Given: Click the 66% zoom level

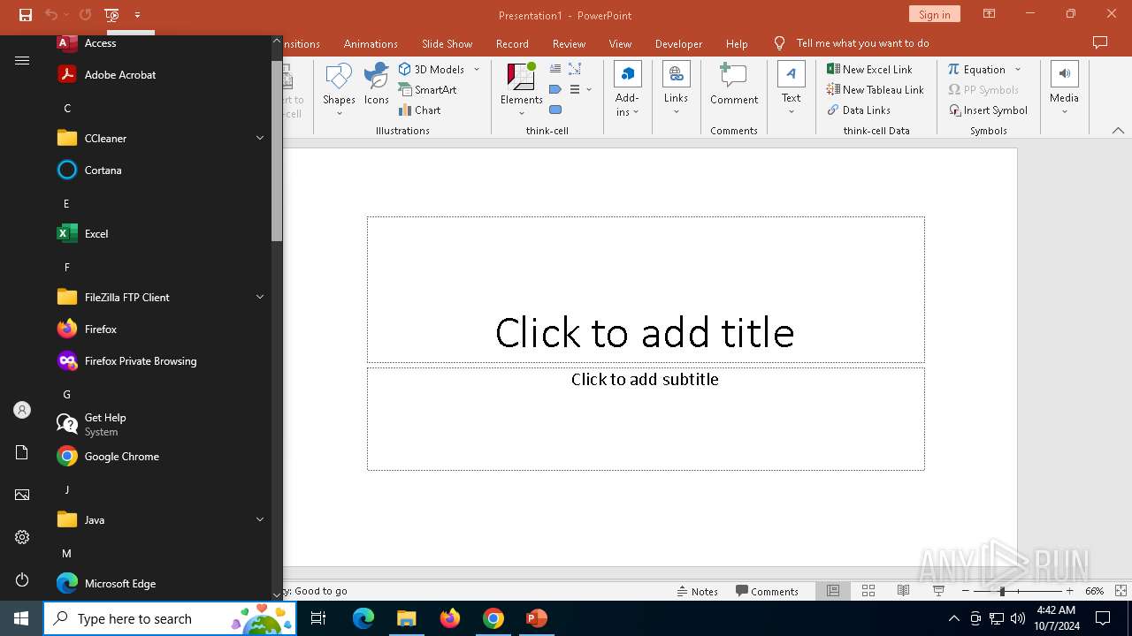Looking at the screenshot, I should (x=1094, y=591).
